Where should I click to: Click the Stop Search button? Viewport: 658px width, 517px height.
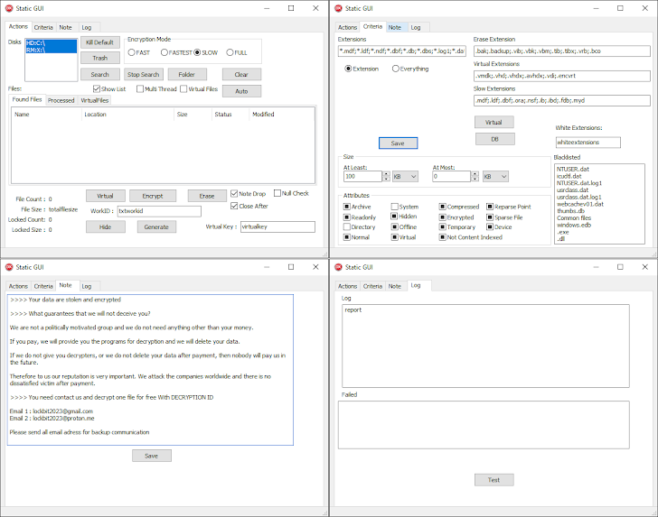coord(143,75)
